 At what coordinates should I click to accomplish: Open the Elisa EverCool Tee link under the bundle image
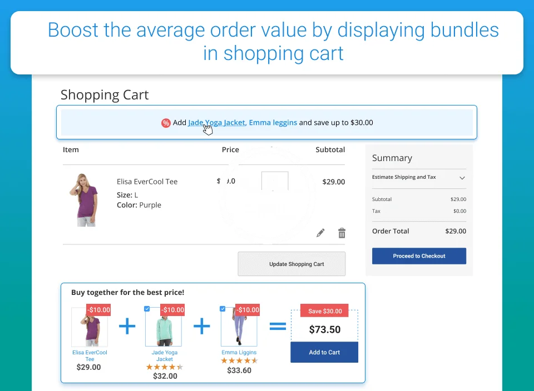tap(90, 355)
